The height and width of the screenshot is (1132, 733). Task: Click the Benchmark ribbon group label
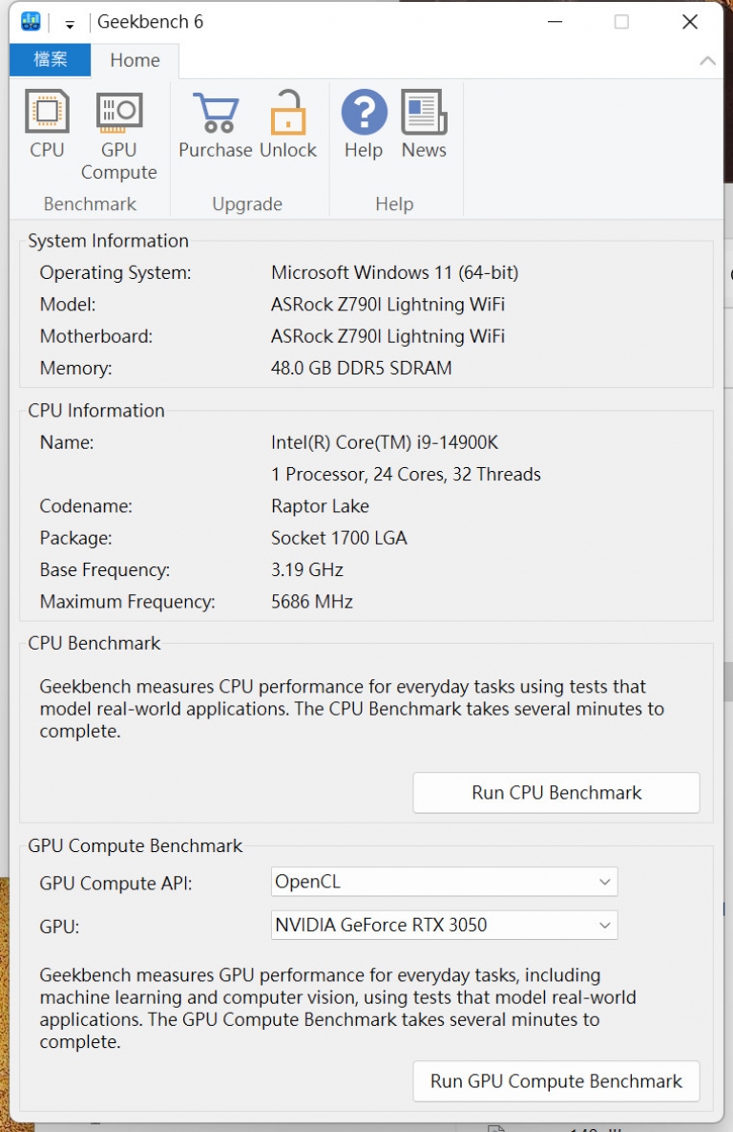click(x=90, y=204)
